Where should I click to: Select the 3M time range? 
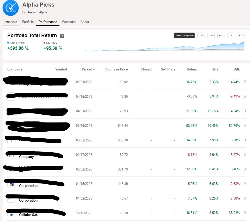[x=211, y=35]
